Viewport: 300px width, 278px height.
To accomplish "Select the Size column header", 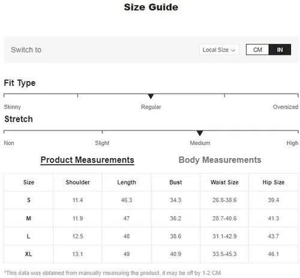I will coord(29,182).
